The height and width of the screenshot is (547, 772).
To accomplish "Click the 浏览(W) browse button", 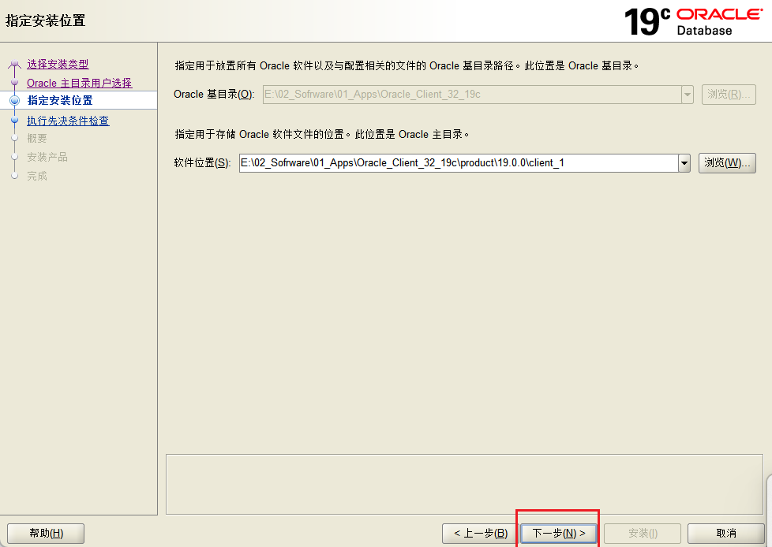I will 726,163.
